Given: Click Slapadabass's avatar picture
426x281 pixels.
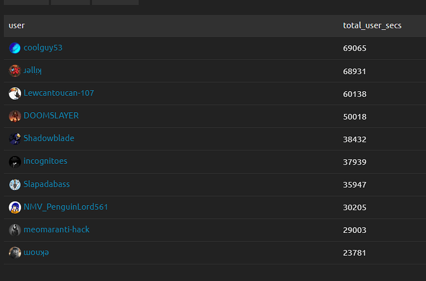Looking at the screenshot, I should pyautogui.click(x=15, y=184).
